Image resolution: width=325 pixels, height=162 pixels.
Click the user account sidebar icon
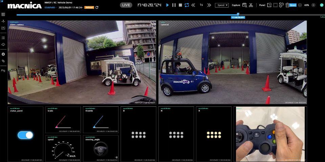(3, 54)
